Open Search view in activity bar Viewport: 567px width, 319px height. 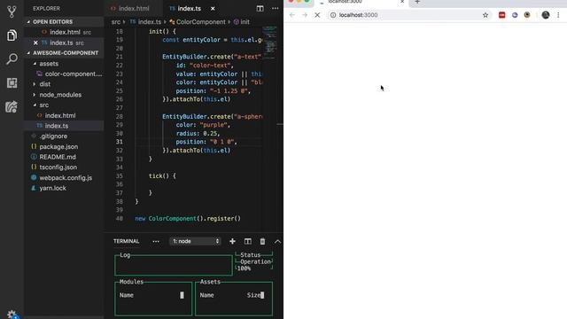coord(12,59)
